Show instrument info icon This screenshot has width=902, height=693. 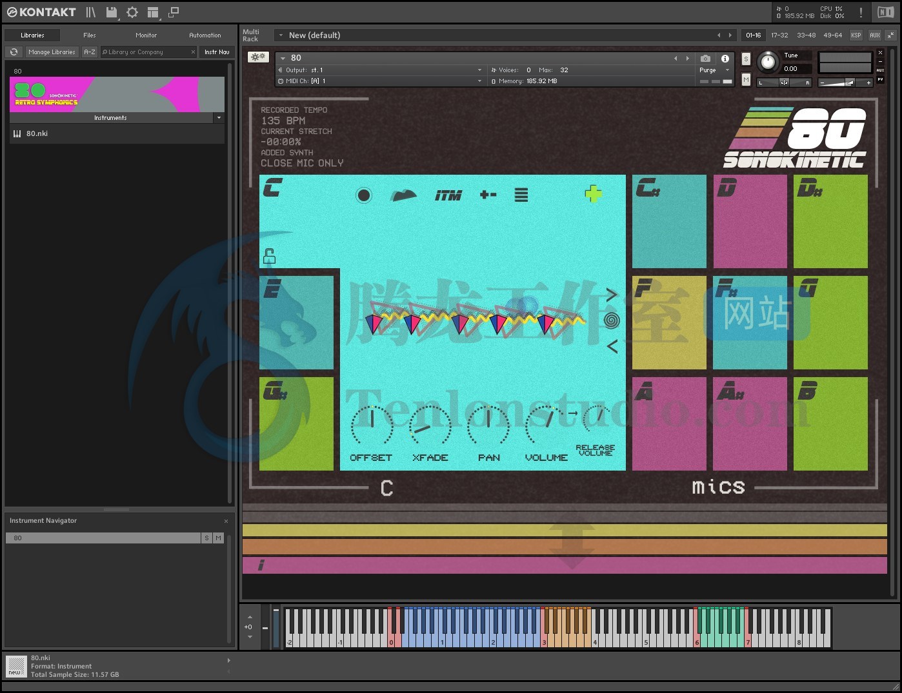coord(725,58)
